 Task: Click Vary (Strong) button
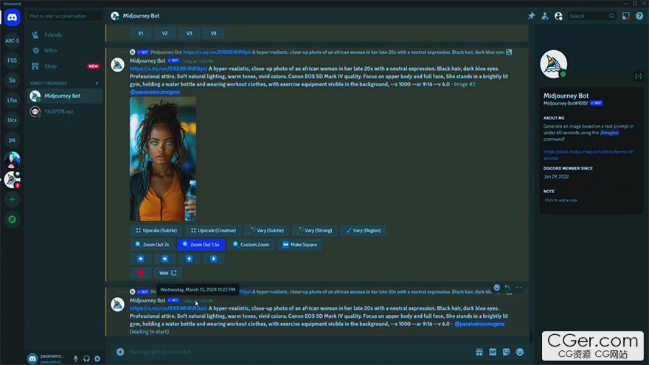point(315,231)
